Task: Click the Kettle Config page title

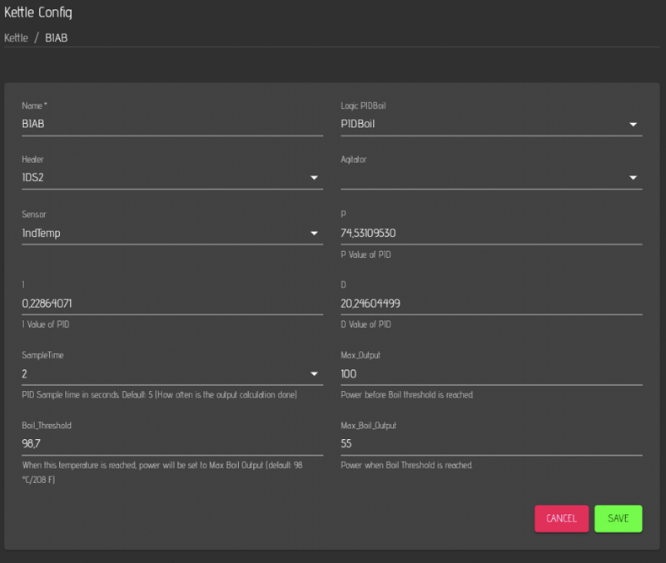Action: pyautogui.click(x=38, y=12)
